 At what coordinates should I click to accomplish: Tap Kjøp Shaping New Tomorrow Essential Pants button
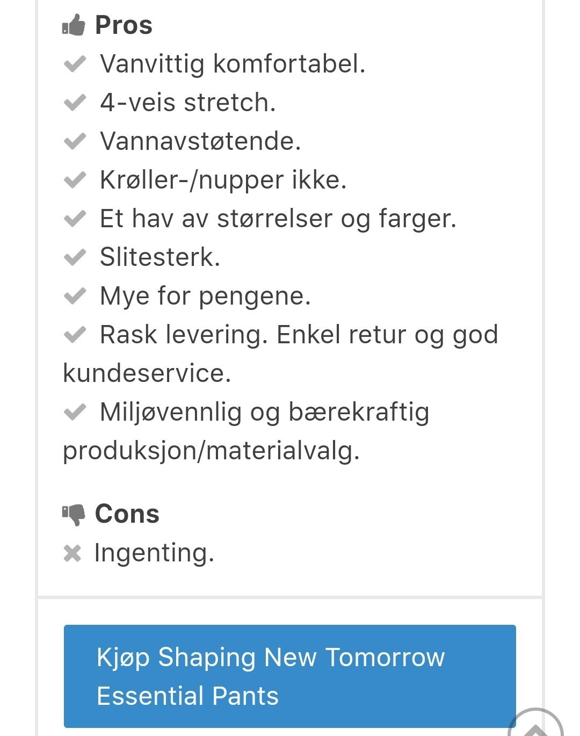coord(290,676)
